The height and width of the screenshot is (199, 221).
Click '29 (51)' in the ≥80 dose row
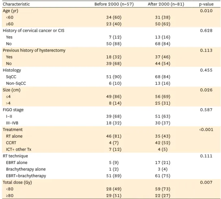pyautogui.click(x=114, y=196)
